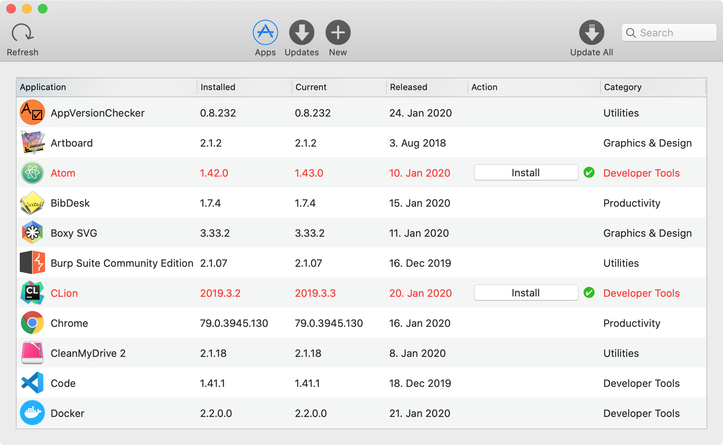The height and width of the screenshot is (445, 723).
Task: Click release date 24. Jan 2020
Action: click(x=420, y=113)
